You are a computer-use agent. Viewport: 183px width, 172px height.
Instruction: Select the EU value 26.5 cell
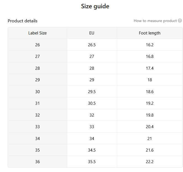pyautogui.click(x=92, y=45)
